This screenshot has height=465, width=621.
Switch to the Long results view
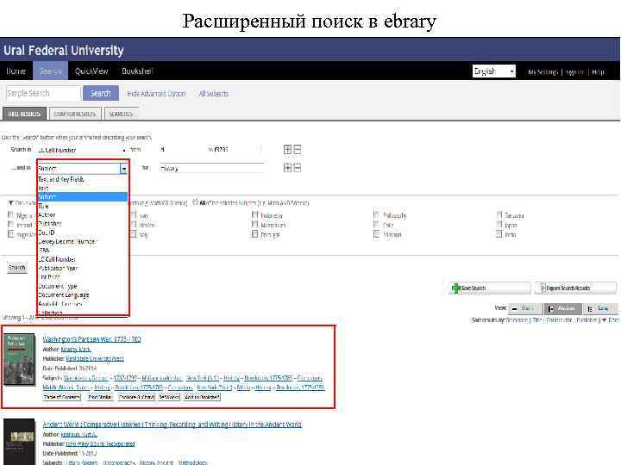coord(599,308)
